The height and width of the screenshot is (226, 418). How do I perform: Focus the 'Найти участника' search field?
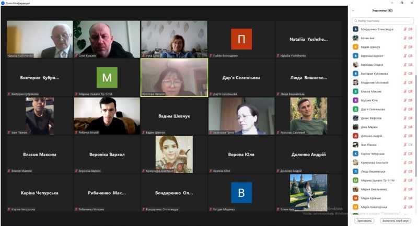[x=382, y=21]
